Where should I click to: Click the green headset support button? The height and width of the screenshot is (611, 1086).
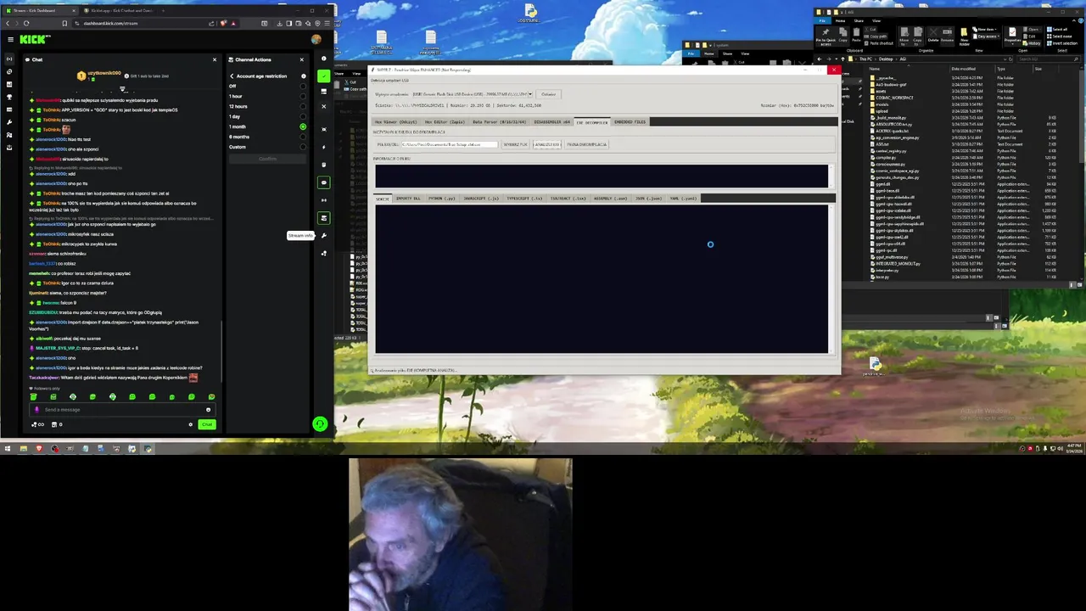pyautogui.click(x=320, y=424)
